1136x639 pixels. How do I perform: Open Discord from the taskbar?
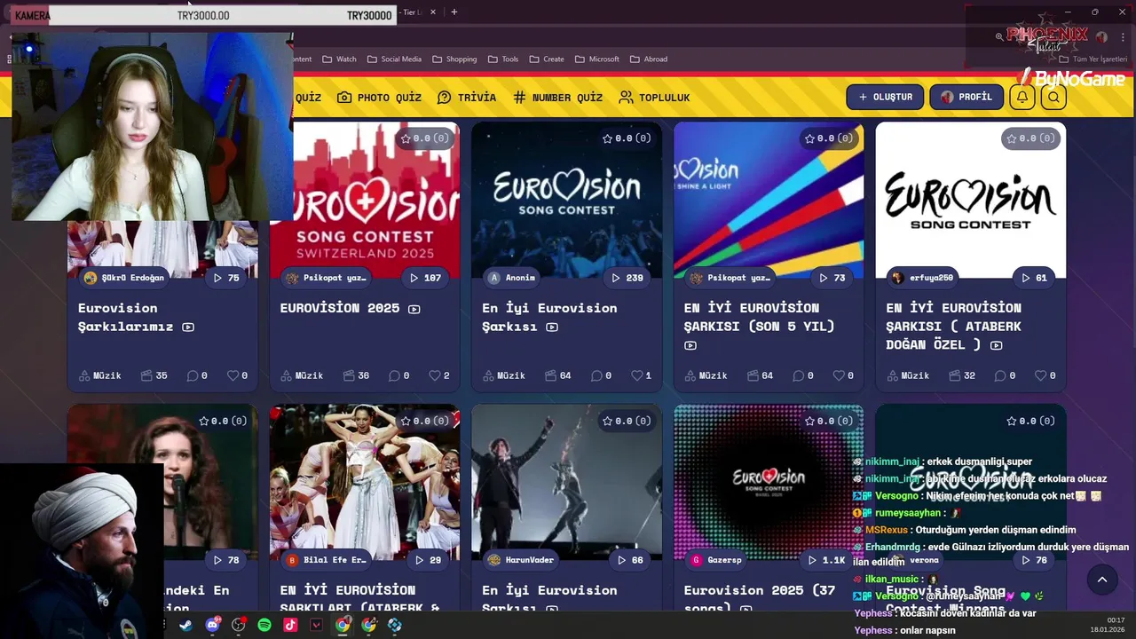point(212,625)
